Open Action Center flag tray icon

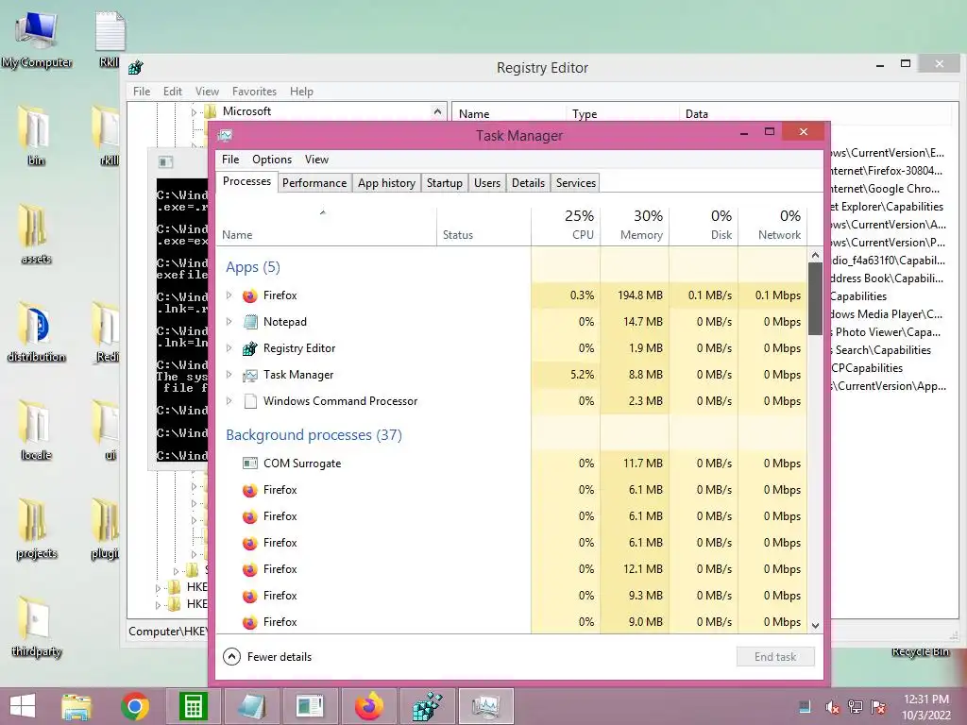pos(878,706)
